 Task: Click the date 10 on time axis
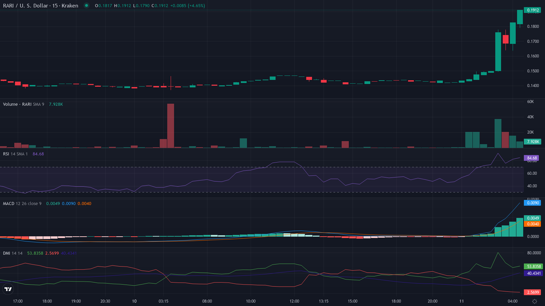(x=134, y=301)
